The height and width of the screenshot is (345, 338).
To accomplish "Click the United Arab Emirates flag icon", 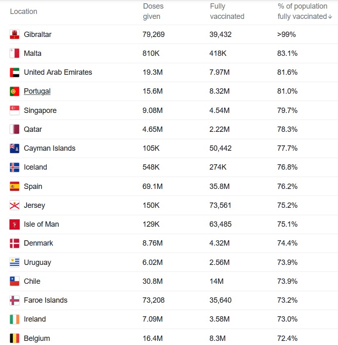I will pyautogui.click(x=14, y=72).
